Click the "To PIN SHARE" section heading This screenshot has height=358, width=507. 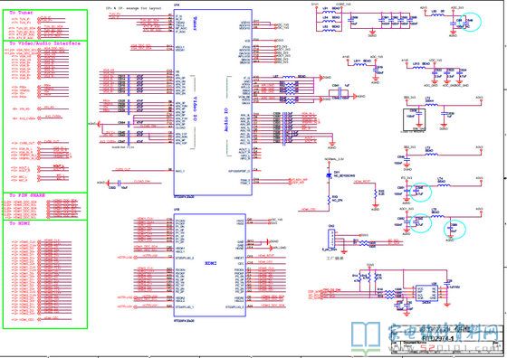point(27,195)
